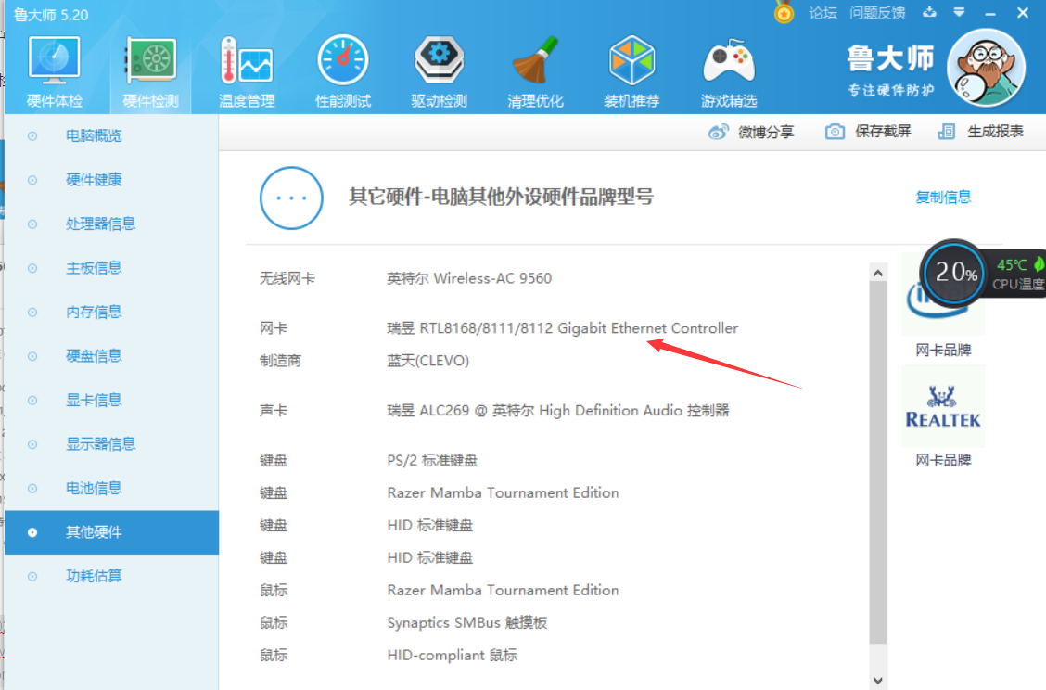Open the 硬件体检 hardware checkup icon
The image size is (1046, 690).
click(x=54, y=71)
